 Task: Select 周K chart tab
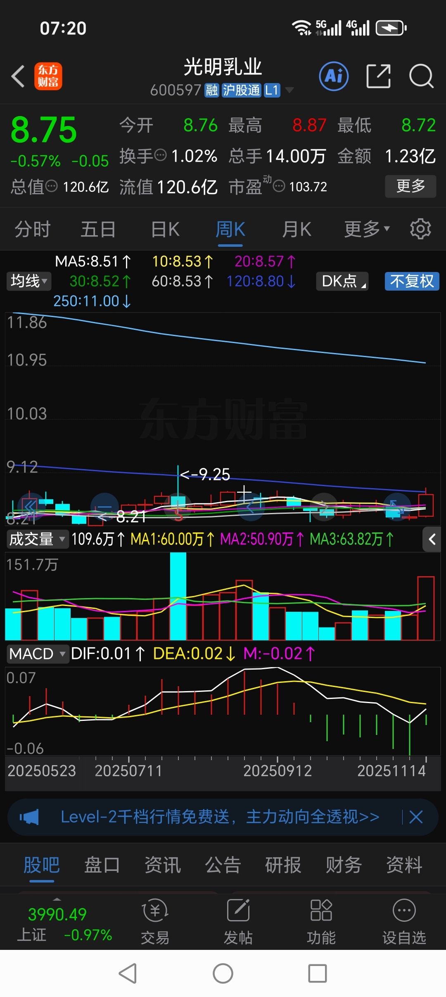(x=230, y=229)
